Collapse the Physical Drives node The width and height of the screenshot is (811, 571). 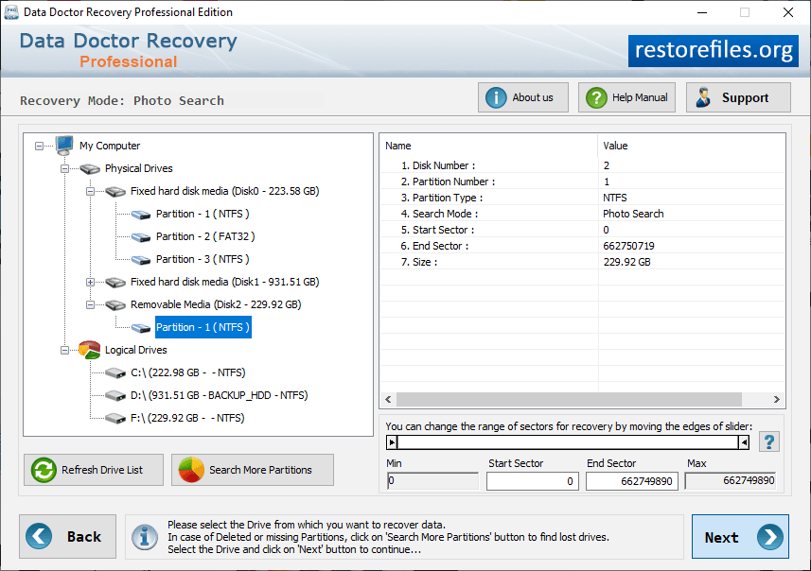click(x=64, y=168)
